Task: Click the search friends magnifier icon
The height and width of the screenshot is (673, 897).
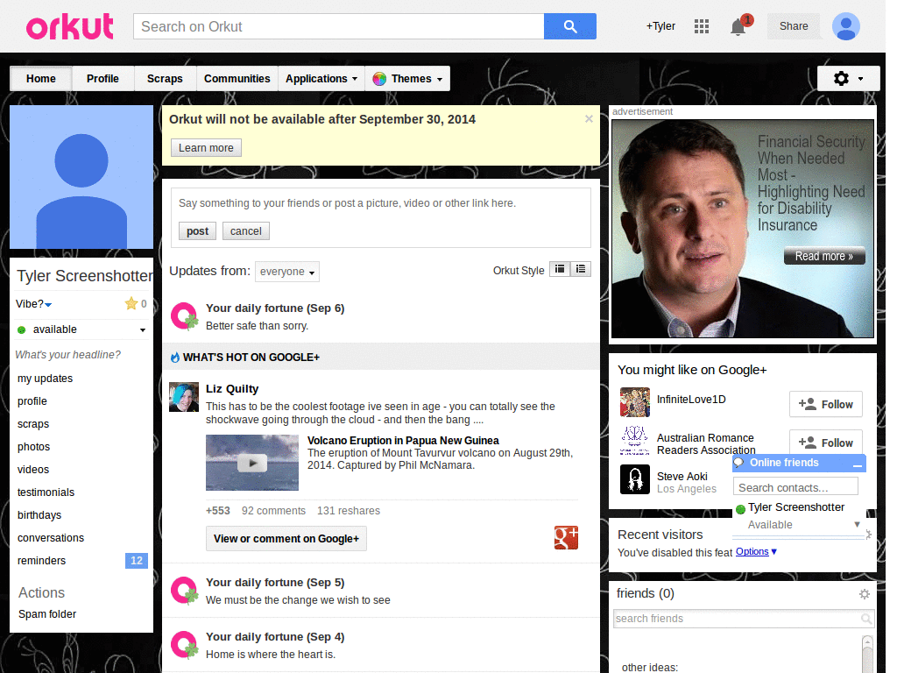Action: 866,619
